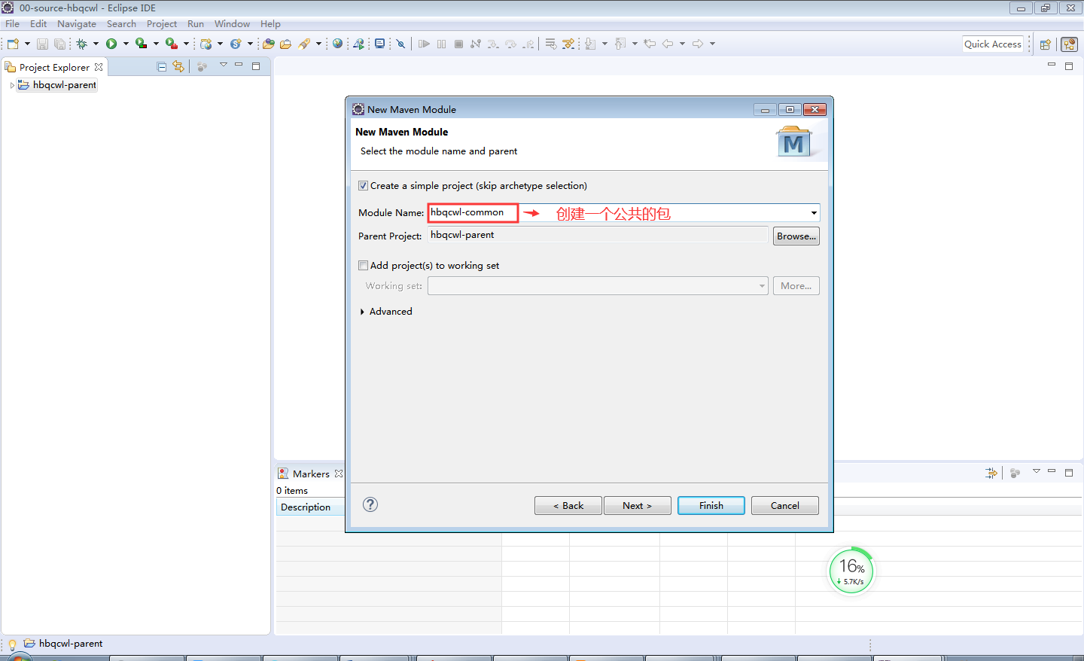The width and height of the screenshot is (1084, 661).
Task: Open the Back history dropdown arrow
Action: point(682,44)
